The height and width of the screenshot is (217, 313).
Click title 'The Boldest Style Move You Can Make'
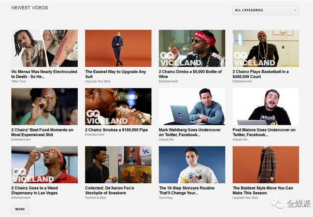[x=263, y=191]
